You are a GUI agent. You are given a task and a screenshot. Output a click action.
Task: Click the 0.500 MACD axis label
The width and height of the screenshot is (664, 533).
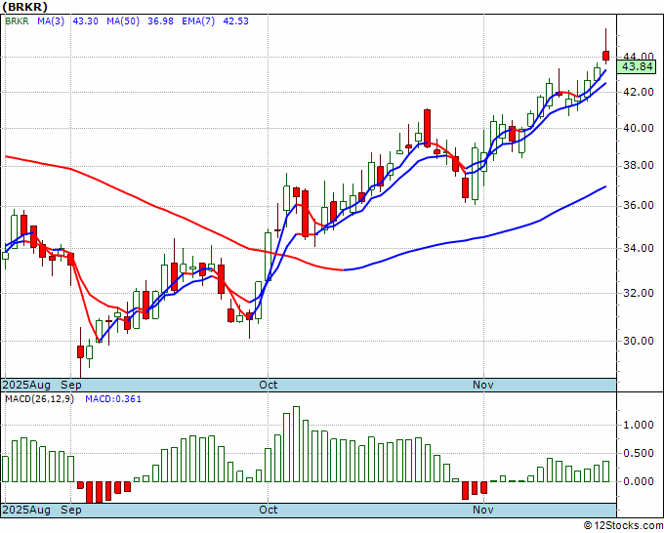pos(639,453)
